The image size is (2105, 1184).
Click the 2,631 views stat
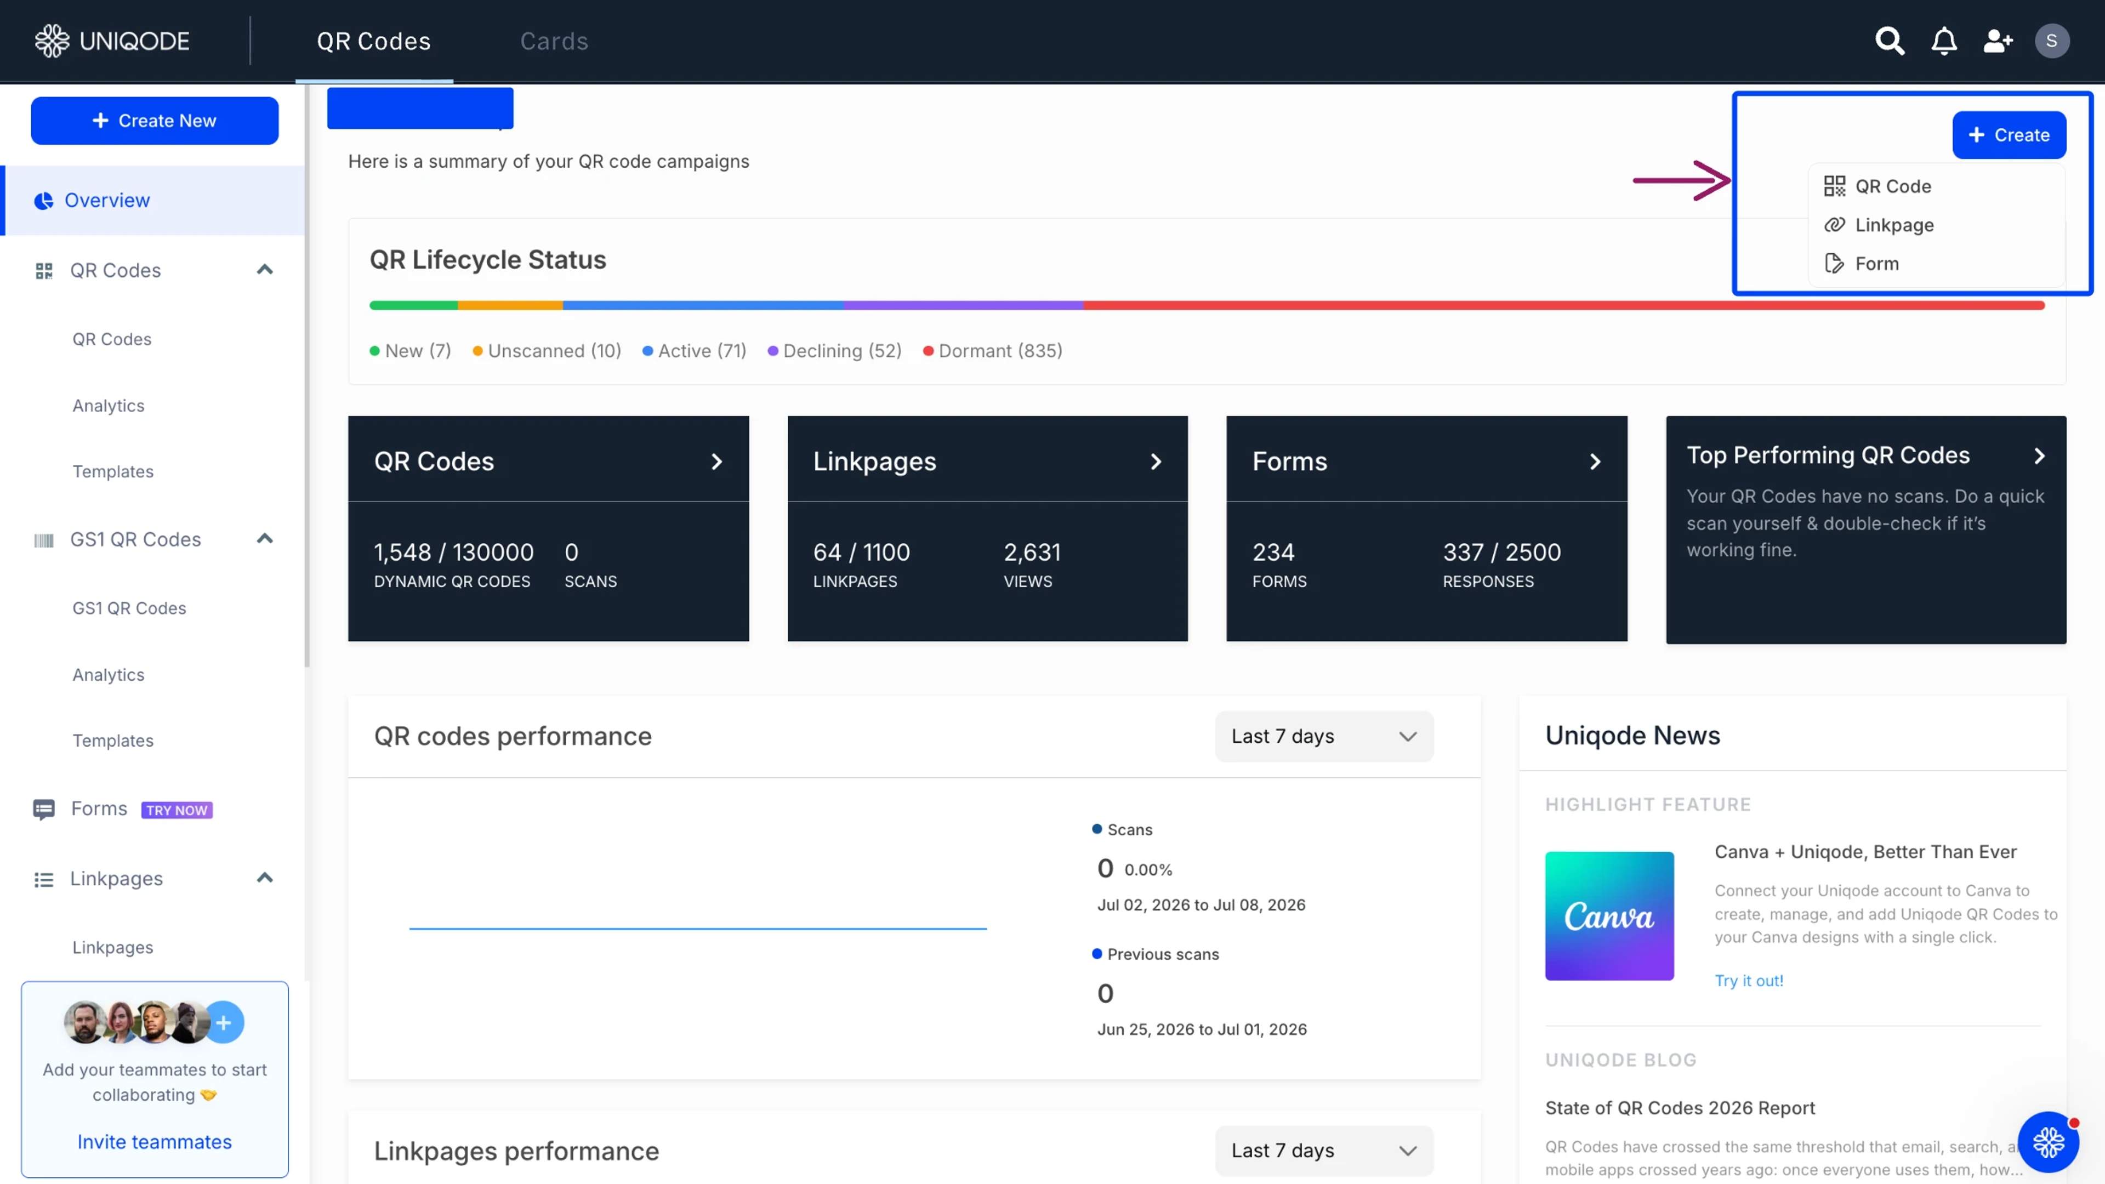click(x=1032, y=564)
